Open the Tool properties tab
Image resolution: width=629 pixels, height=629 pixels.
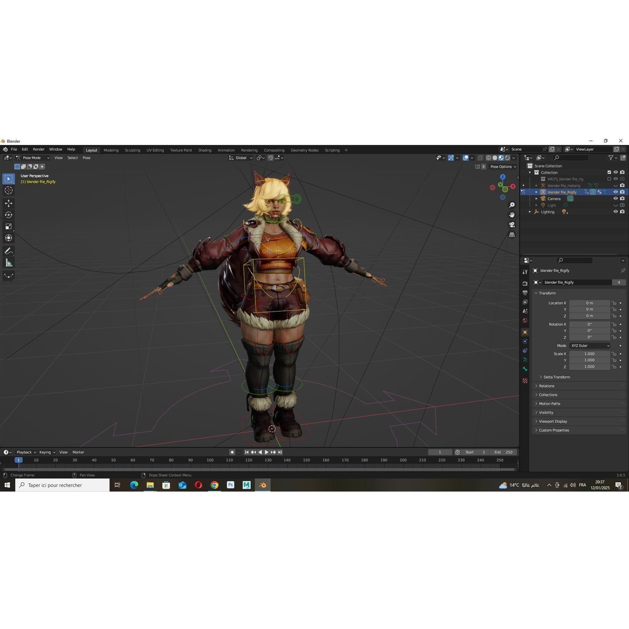click(525, 272)
